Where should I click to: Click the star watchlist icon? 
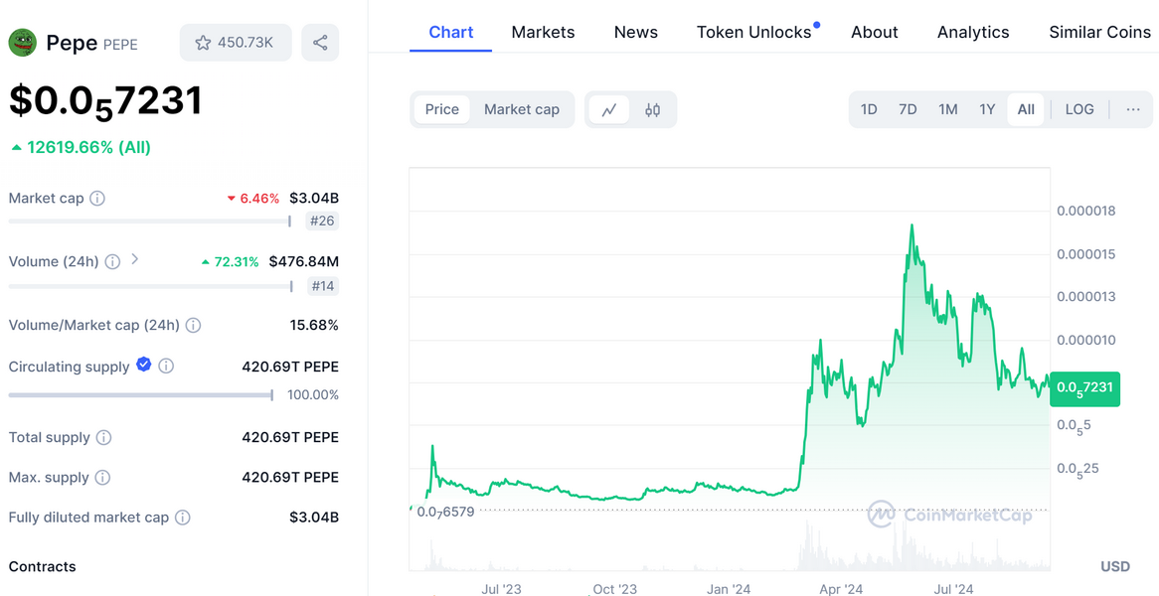point(203,43)
